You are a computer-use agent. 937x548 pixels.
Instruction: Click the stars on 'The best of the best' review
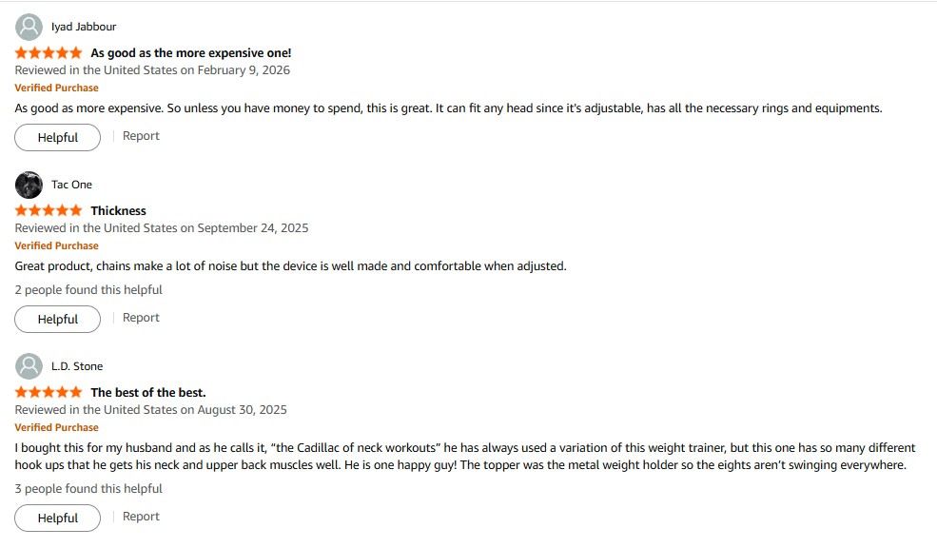coord(49,392)
